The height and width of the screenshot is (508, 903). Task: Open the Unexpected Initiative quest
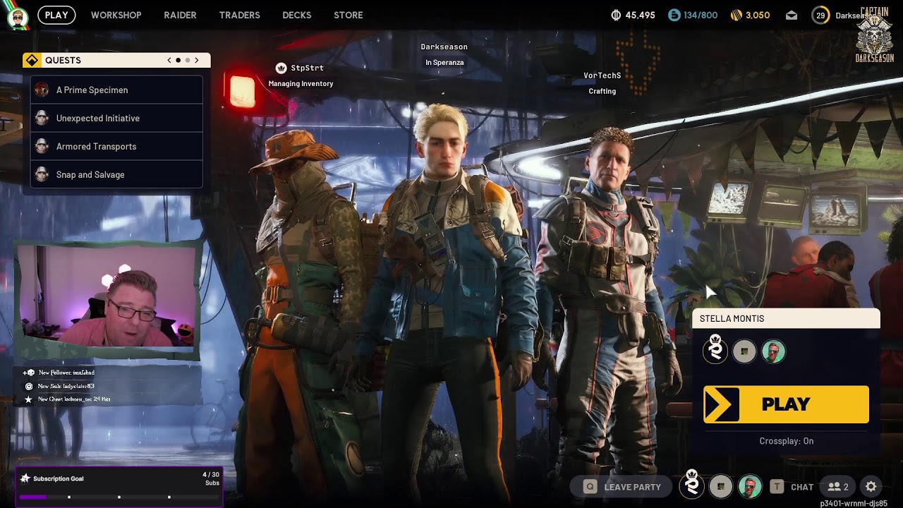[116, 118]
